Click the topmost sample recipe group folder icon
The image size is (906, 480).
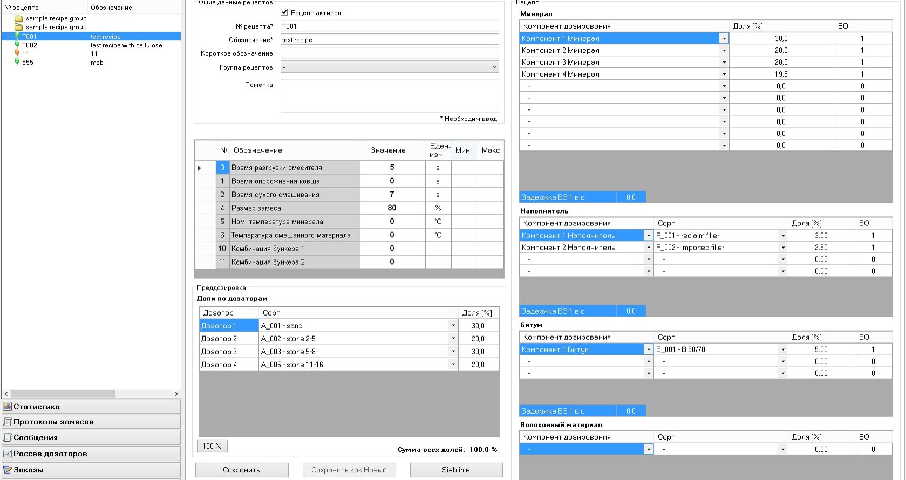click(x=19, y=18)
